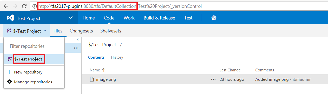
Task: Open ellipsis menu for image.png row
Action: tap(213, 79)
